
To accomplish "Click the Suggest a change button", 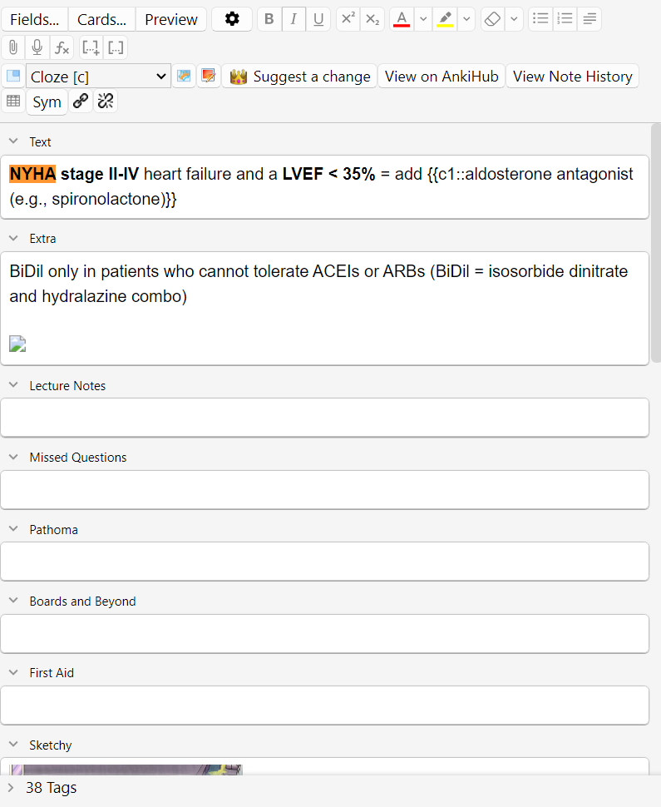I will tap(299, 77).
